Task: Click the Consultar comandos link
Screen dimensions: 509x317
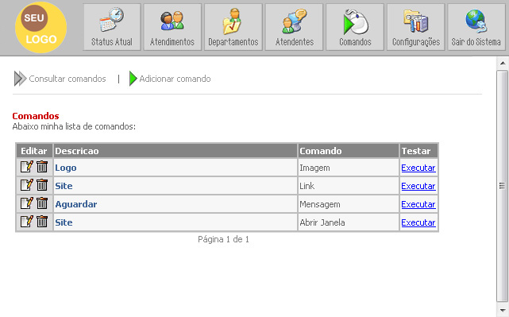Action: click(67, 79)
